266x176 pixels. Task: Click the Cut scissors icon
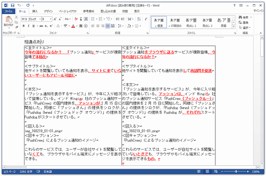coord(16,17)
